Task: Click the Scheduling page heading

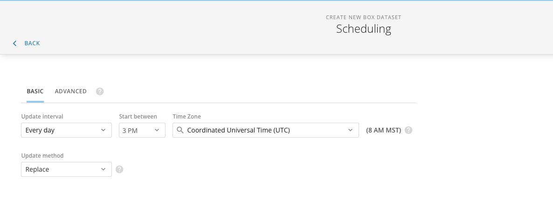Action: point(364,29)
